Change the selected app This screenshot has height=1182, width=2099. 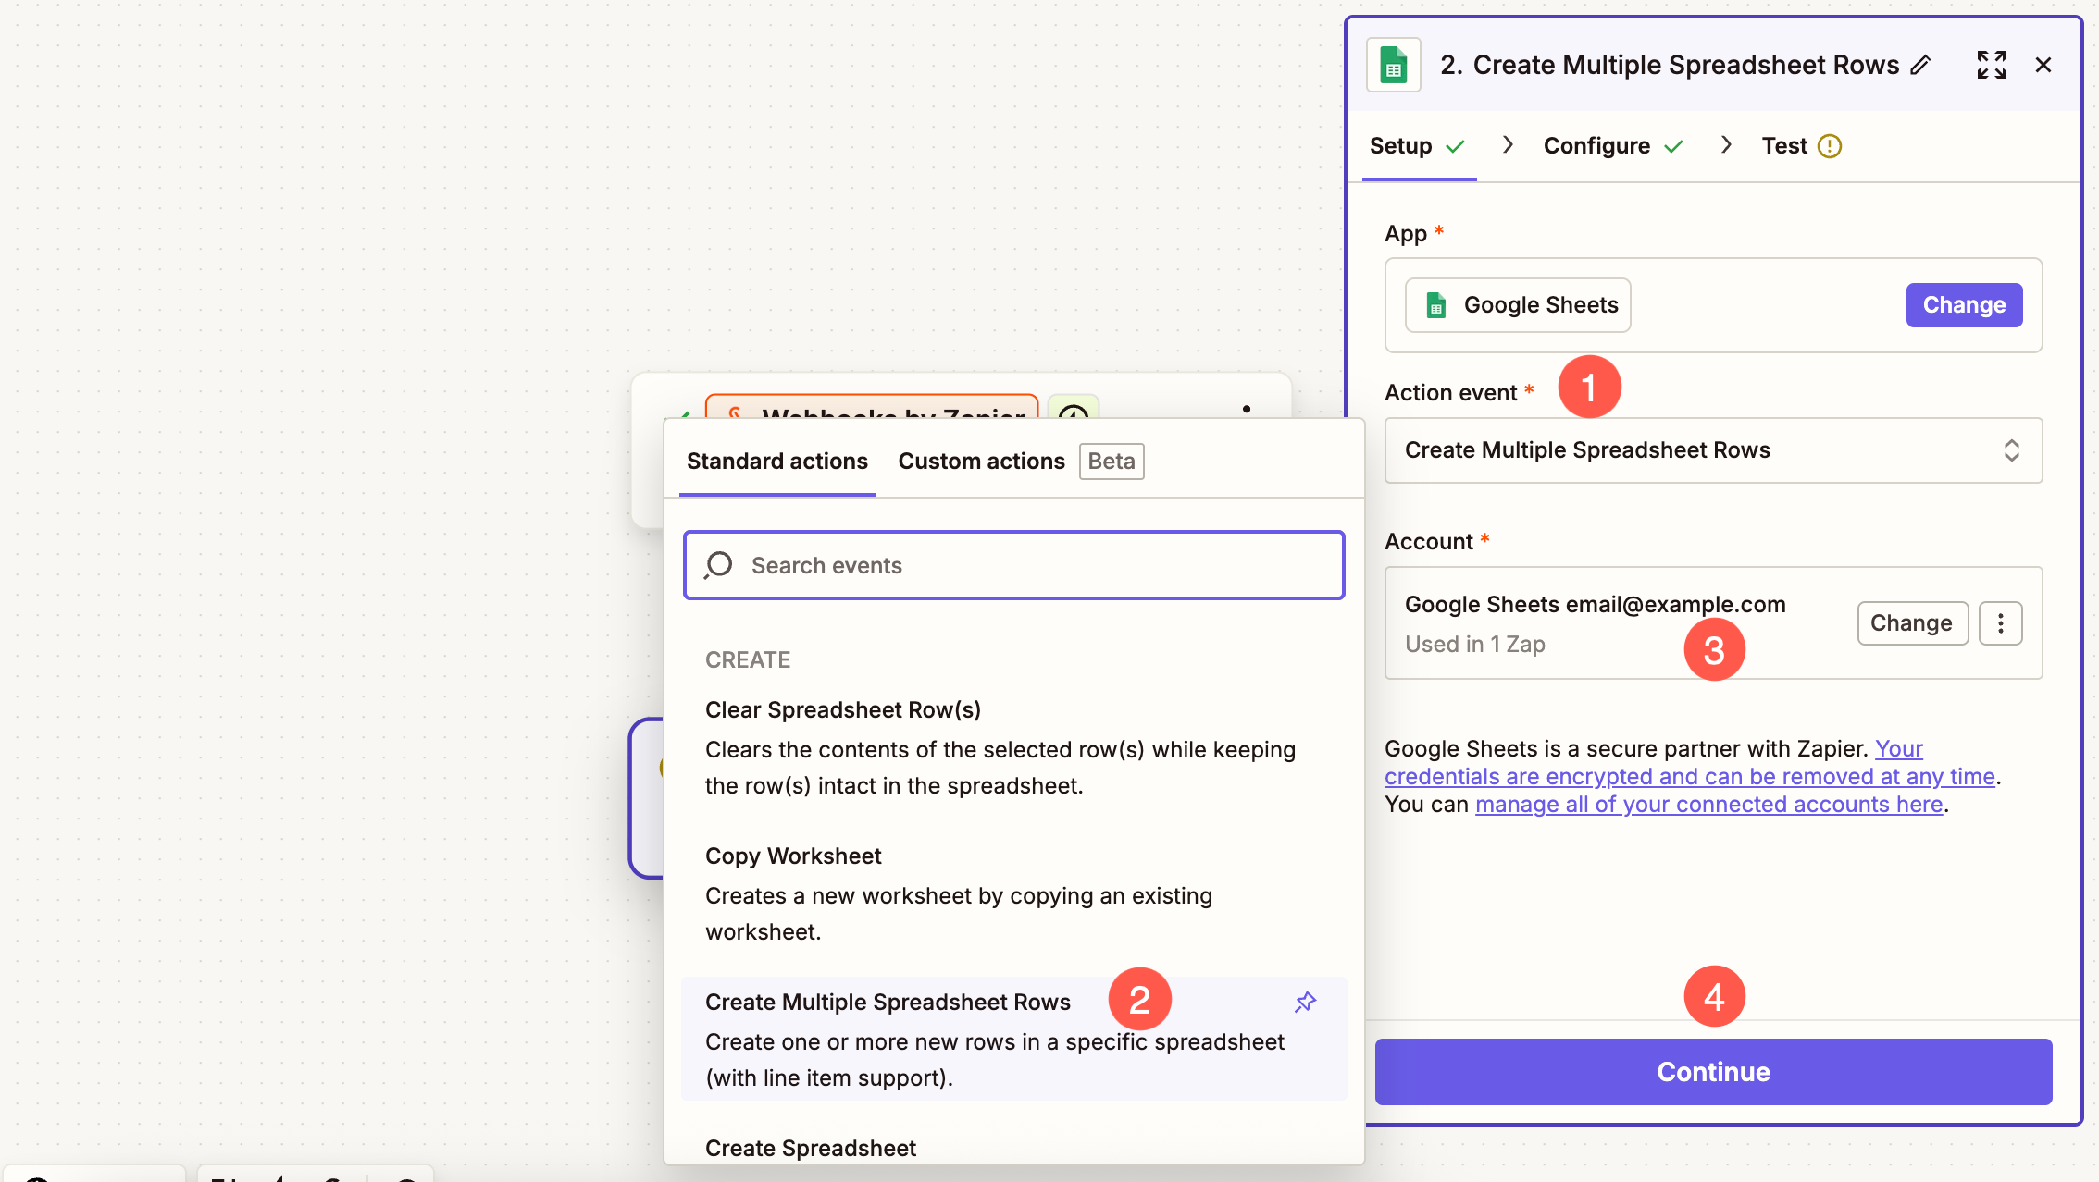pyautogui.click(x=1964, y=305)
